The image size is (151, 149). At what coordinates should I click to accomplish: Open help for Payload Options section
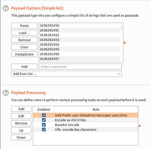(6, 8)
